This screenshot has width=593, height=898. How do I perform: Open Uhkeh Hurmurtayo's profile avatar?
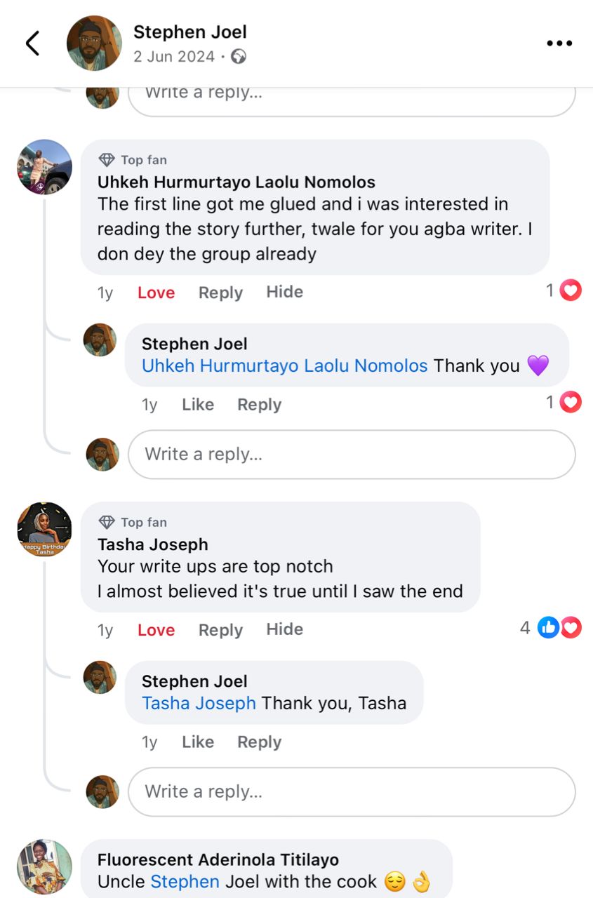point(45,167)
